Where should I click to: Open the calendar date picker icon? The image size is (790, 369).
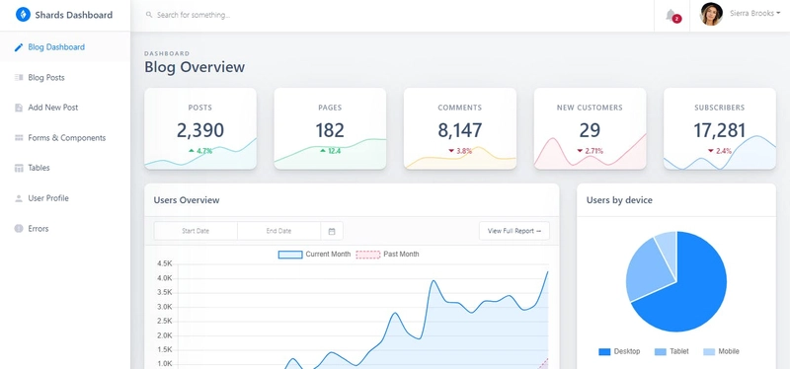pos(332,231)
